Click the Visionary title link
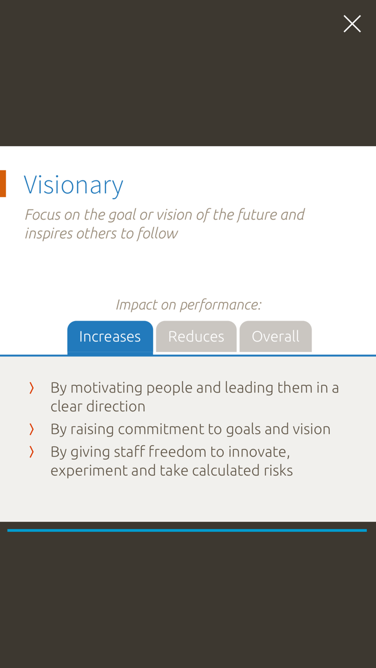Screen dimensions: 376x668 tap(74, 184)
